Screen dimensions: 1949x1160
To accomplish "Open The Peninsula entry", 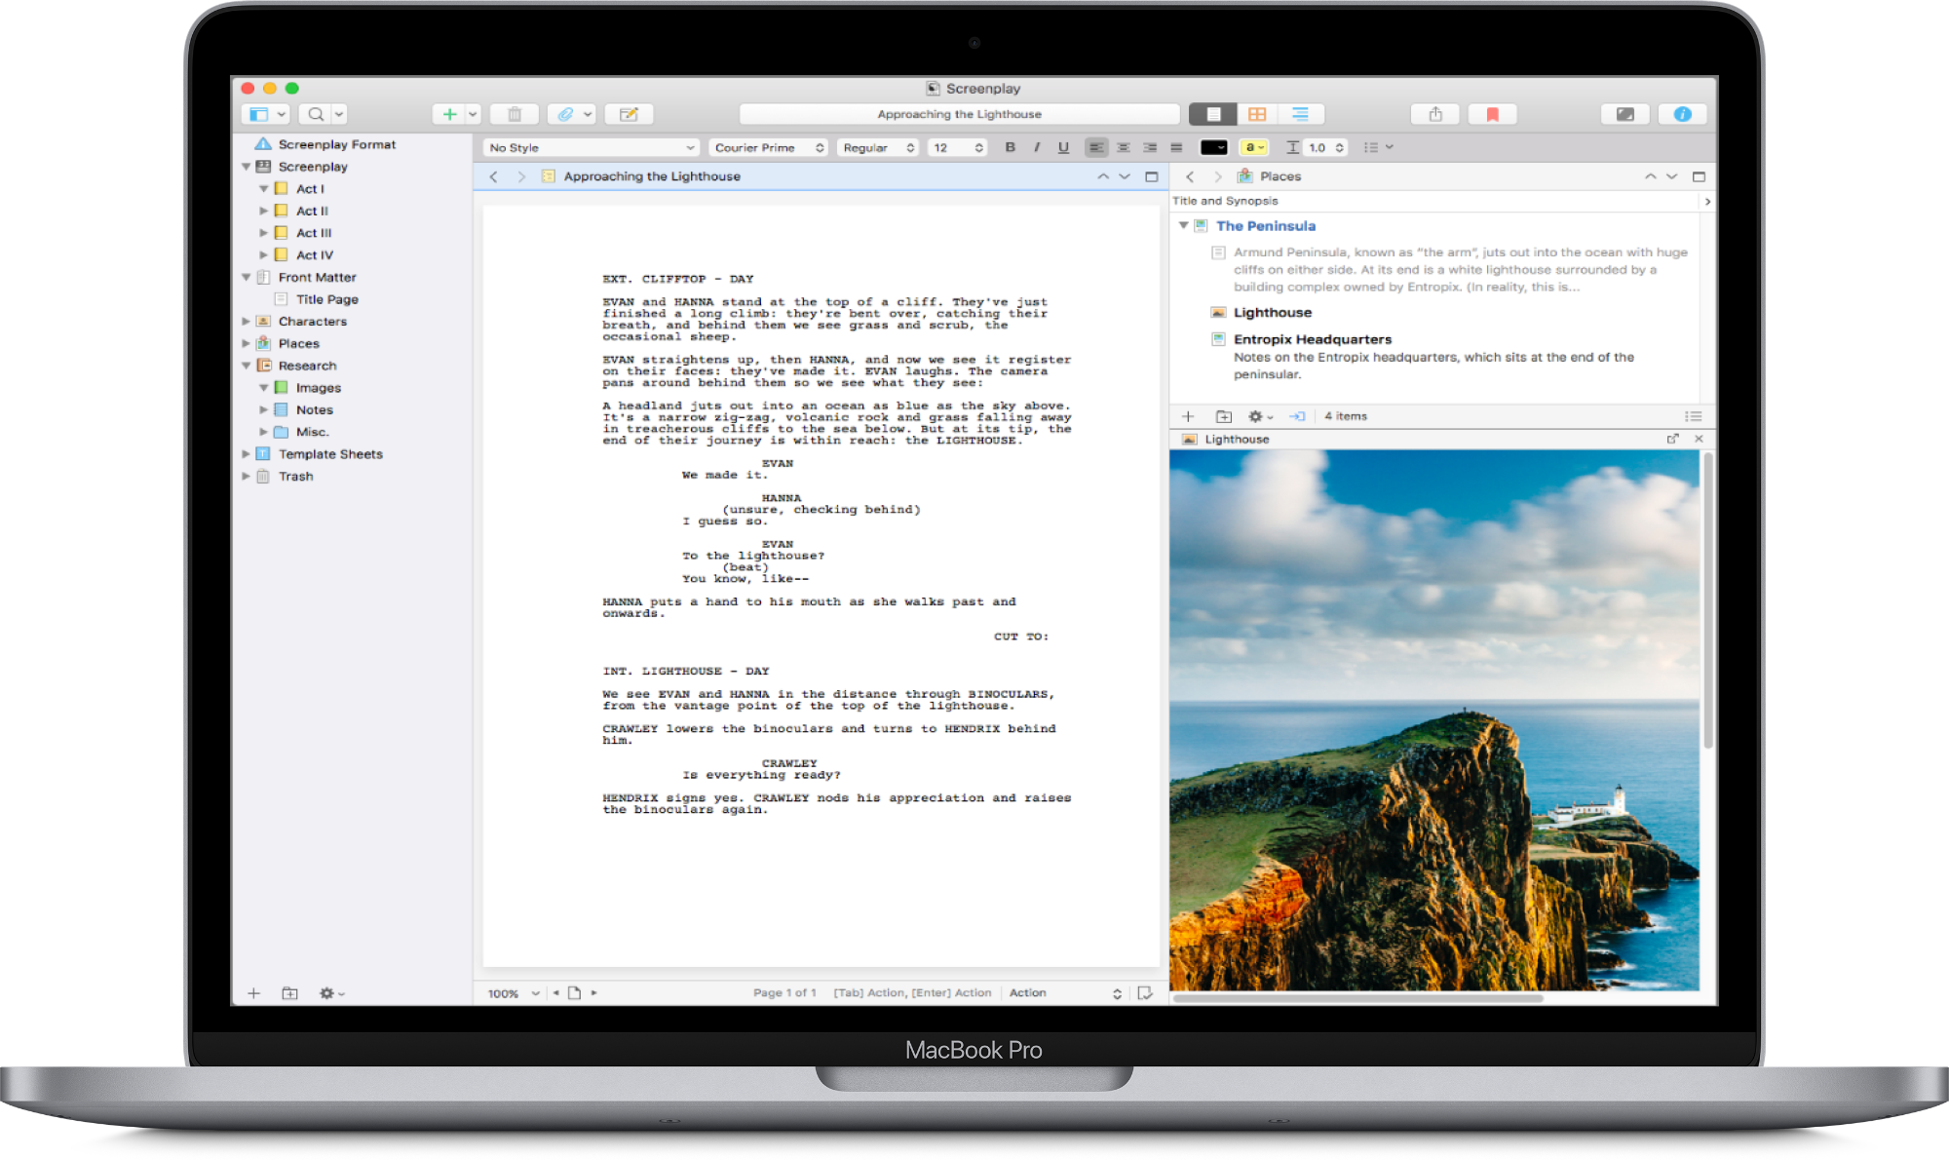I will [1265, 225].
